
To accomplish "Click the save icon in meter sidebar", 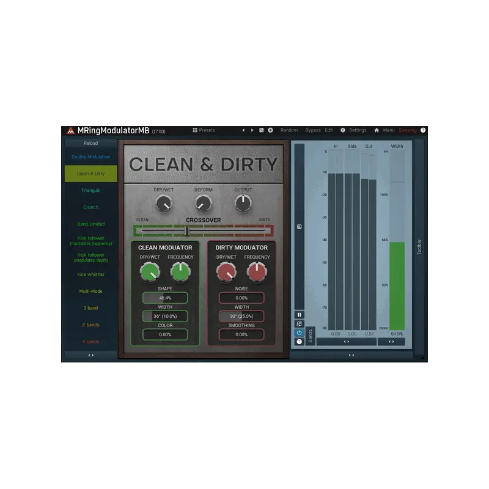I will pos(300,227).
